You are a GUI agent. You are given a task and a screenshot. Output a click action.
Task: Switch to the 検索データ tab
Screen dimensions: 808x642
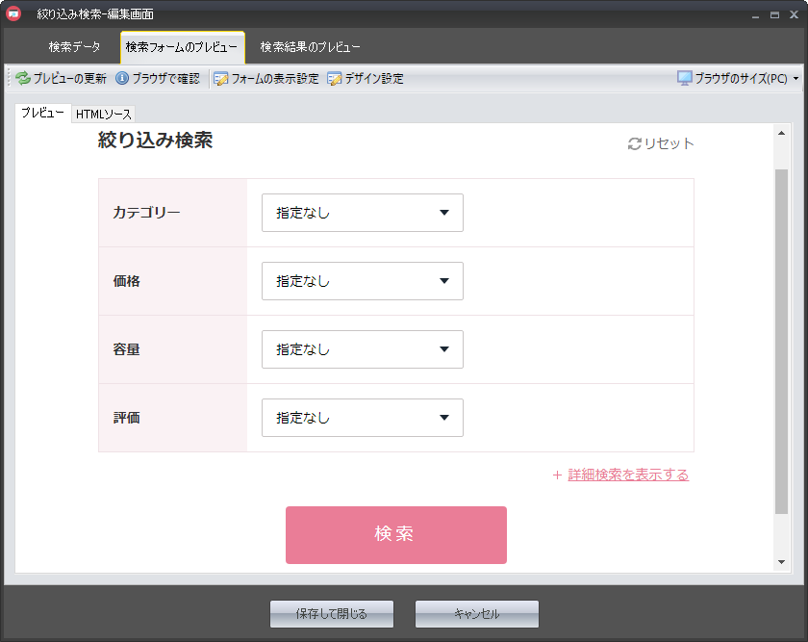[x=74, y=47]
